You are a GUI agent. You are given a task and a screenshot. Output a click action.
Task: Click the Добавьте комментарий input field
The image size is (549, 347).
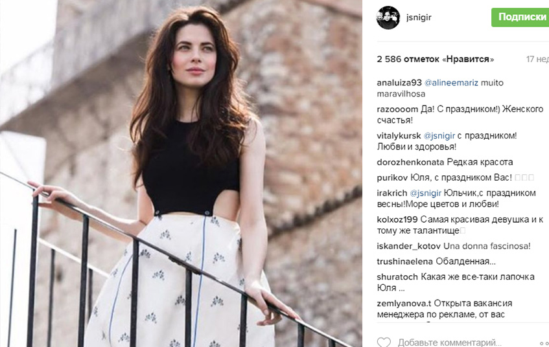point(449,342)
